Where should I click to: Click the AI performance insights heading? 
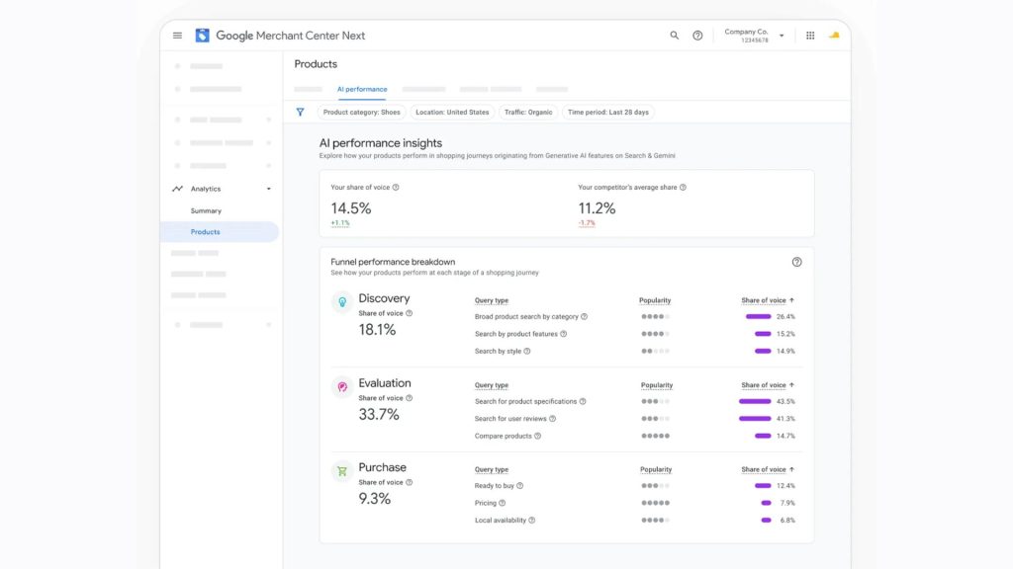pyautogui.click(x=381, y=143)
